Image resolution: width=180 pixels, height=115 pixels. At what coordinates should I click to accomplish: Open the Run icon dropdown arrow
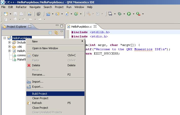[x=133, y=14]
